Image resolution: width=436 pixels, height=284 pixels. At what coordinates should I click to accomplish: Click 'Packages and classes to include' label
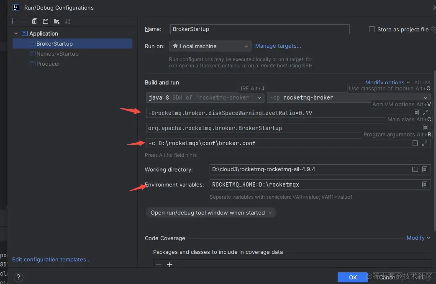tap(218, 252)
